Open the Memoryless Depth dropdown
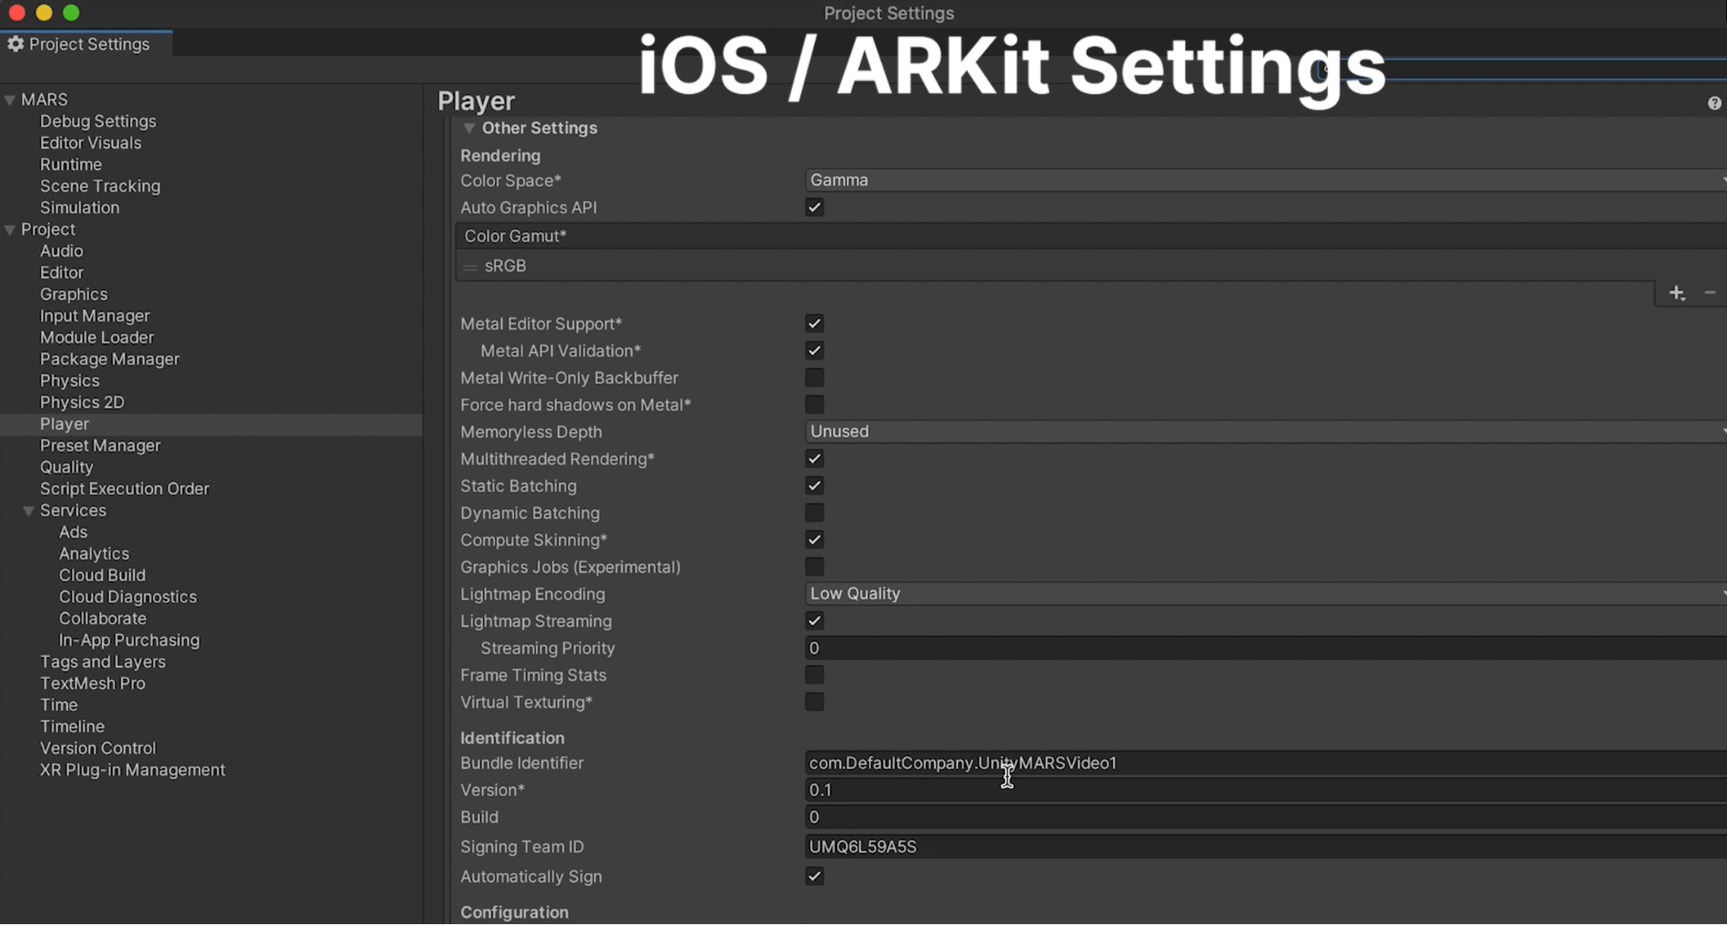The width and height of the screenshot is (1727, 925). 1266,432
